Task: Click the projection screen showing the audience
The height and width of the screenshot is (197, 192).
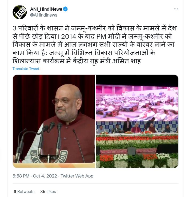Action: click(x=137, y=103)
